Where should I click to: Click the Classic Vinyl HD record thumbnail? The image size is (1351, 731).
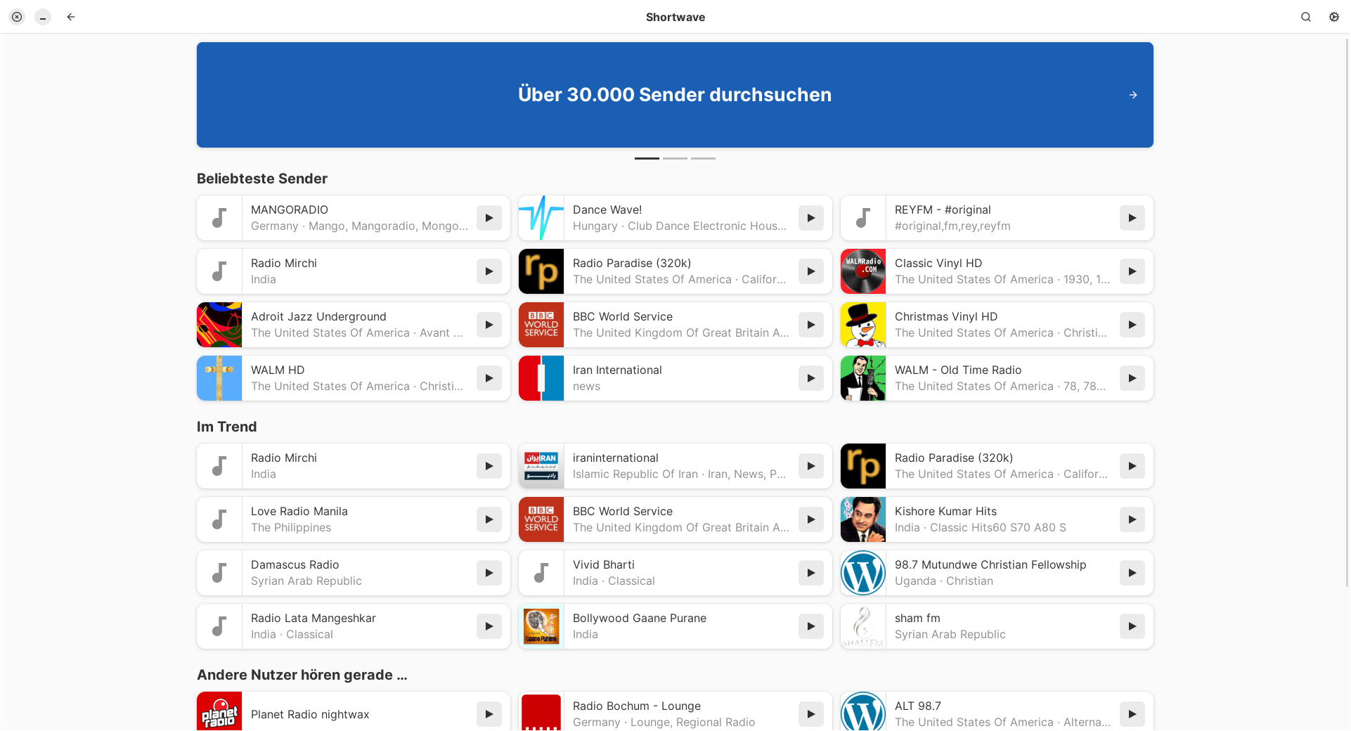(863, 271)
